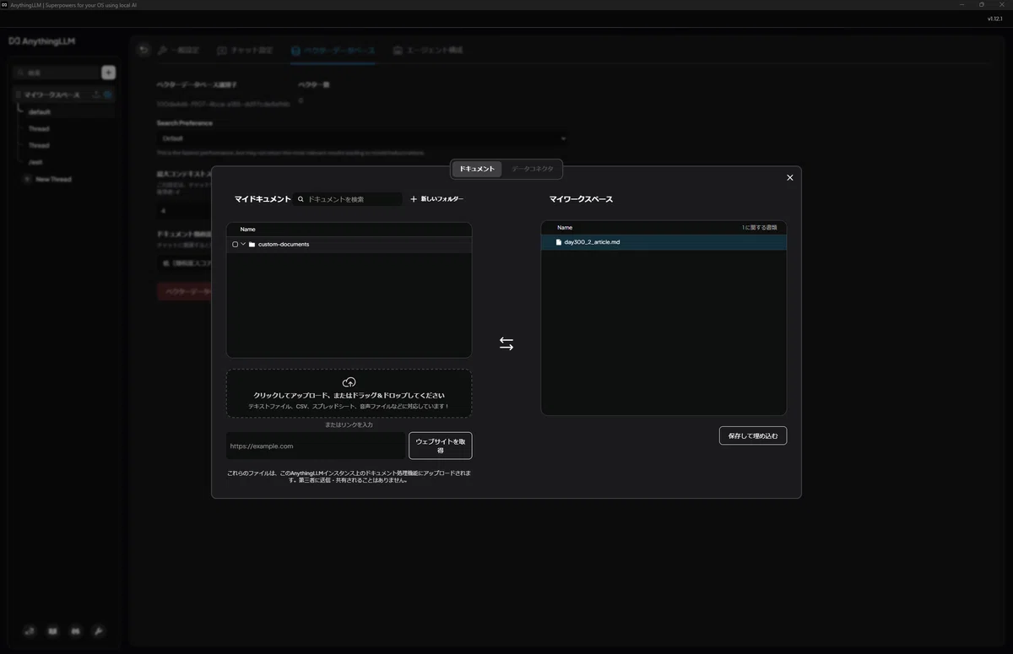This screenshot has height=654, width=1013.
Task: Click the AnythingLLM logo in sidebar
Action: 42,41
